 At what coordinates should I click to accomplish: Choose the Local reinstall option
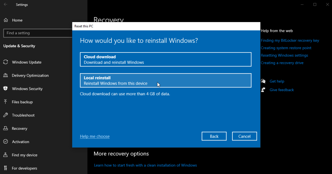166,80
